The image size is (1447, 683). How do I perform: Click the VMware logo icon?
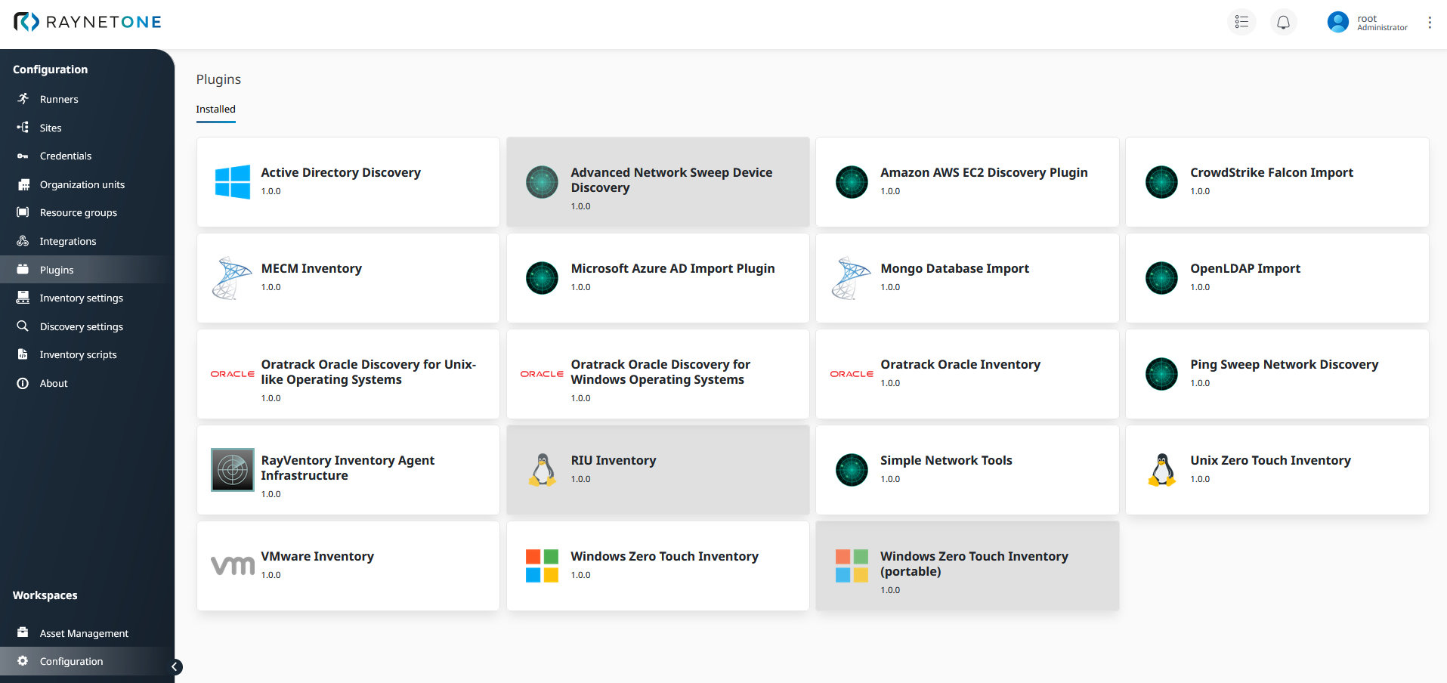click(x=232, y=566)
